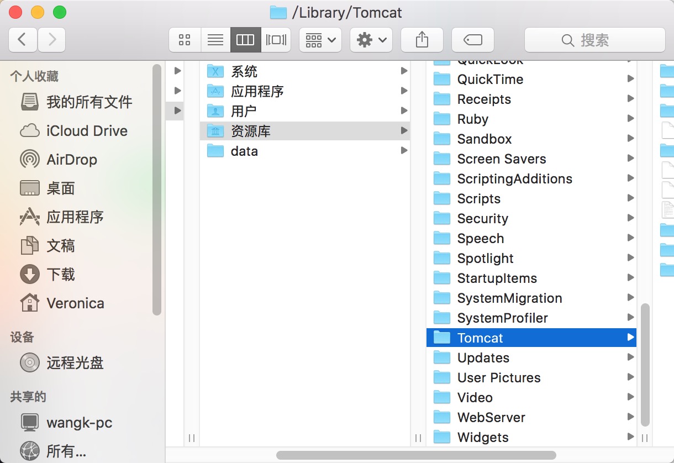Select the StartupItems folder
Image resolution: width=674 pixels, height=463 pixels.
[531, 278]
